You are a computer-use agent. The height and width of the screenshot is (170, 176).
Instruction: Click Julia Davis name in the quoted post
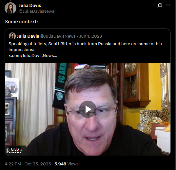28,36
